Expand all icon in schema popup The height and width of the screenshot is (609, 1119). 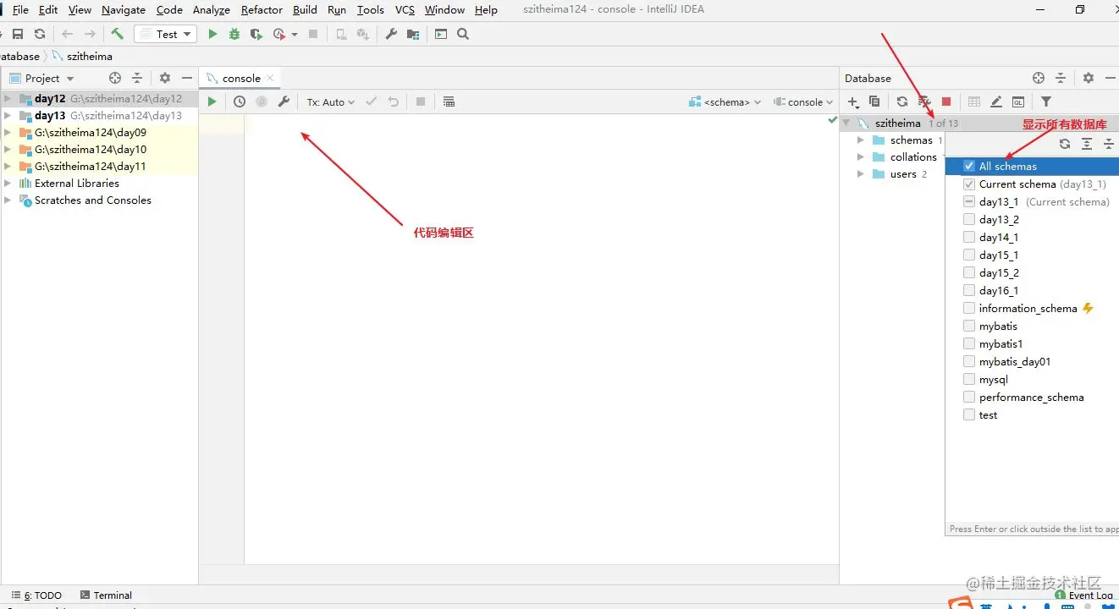[x=1087, y=144]
